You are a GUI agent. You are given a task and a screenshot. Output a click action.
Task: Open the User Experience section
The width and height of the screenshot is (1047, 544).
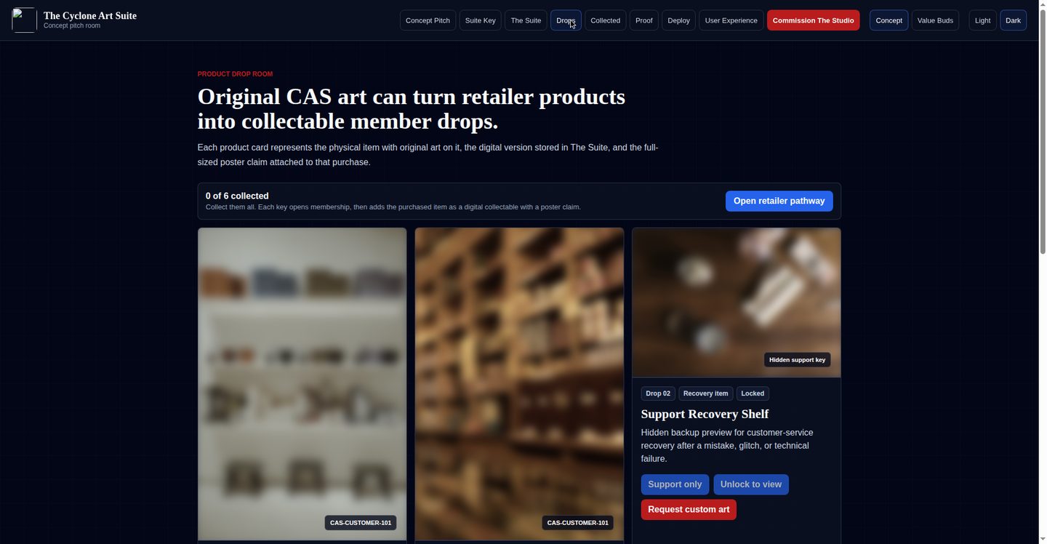tap(731, 20)
